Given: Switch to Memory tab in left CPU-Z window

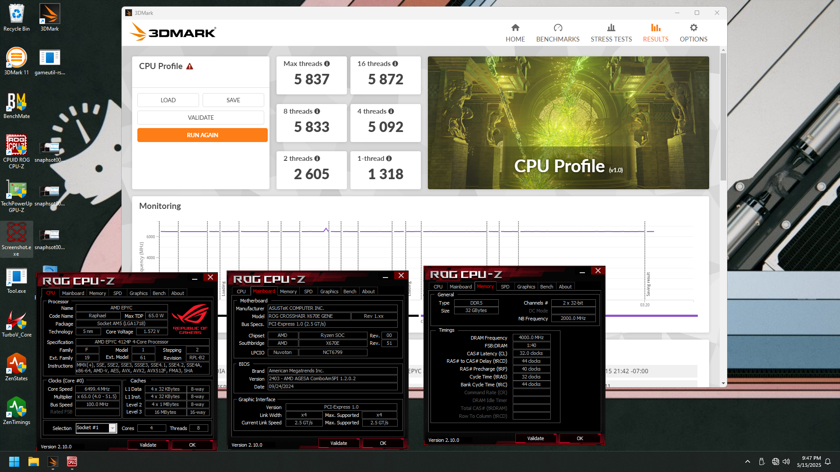Looking at the screenshot, I should pyautogui.click(x=98, y=293).
